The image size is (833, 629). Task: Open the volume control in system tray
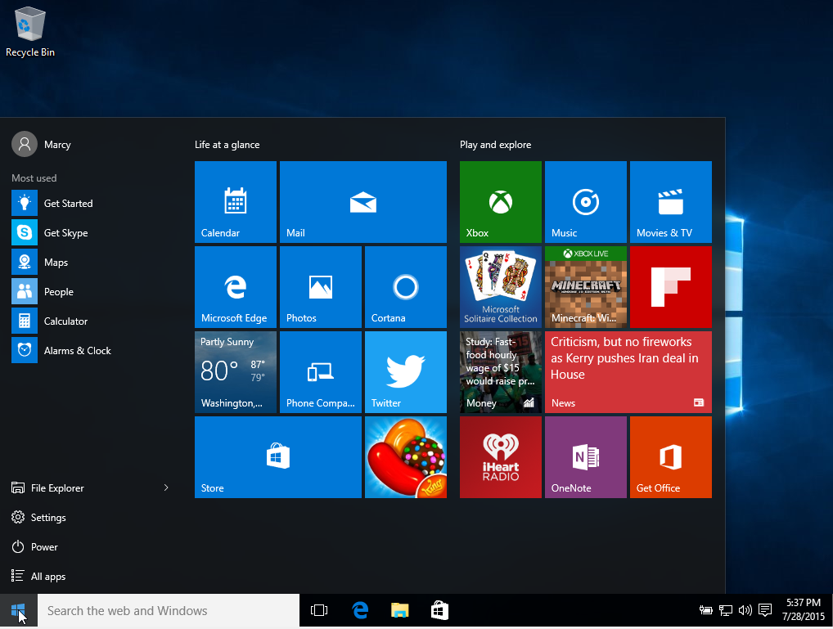[x=745, y=610]
